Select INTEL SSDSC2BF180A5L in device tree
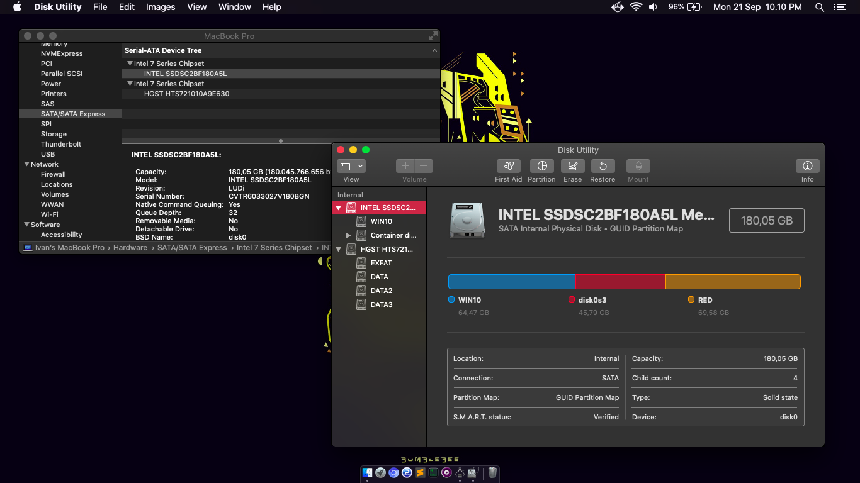The height and width of the screenshot is (483, 860). (281, 74)
